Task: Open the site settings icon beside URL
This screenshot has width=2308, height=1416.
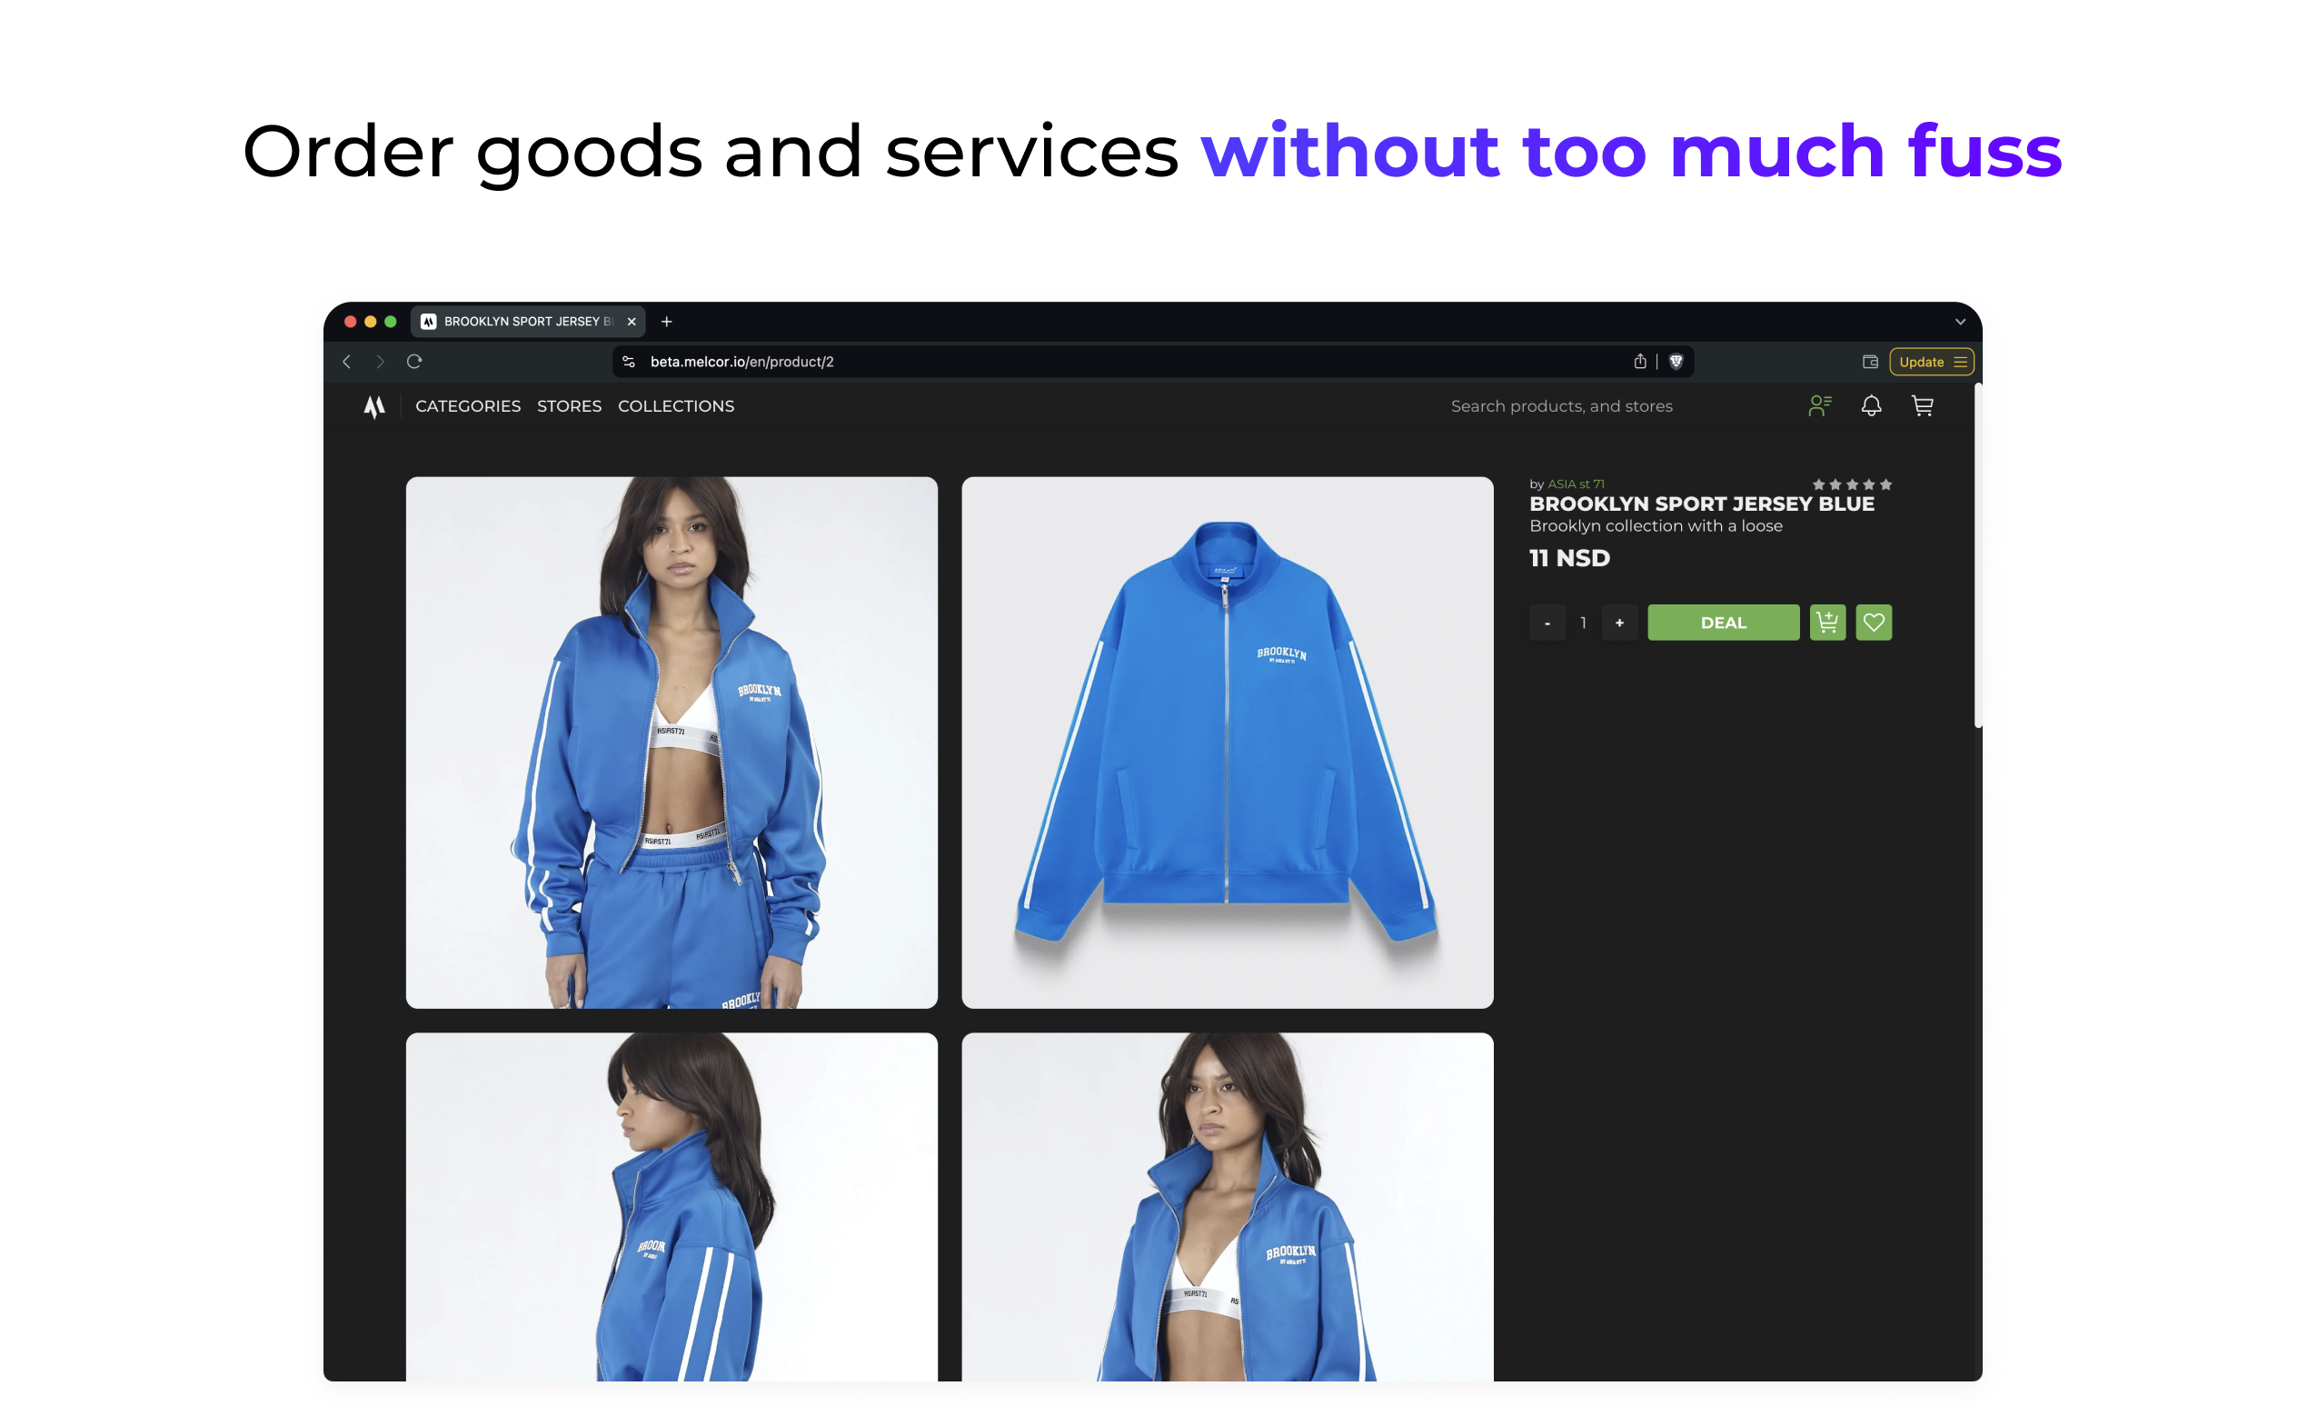Action: tap(629, 362)
